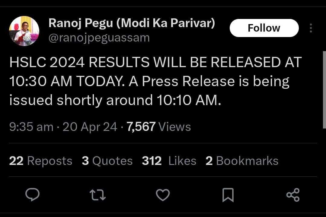The image size is (326, 217).
Task: Open Ranoj Pegu's profile picture
Action: pos(24,31)
